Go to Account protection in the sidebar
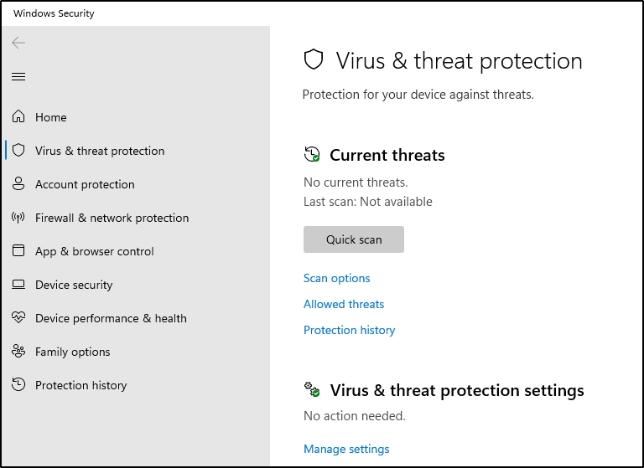Viewport: 644px width, 468px height. coord(85,184)
